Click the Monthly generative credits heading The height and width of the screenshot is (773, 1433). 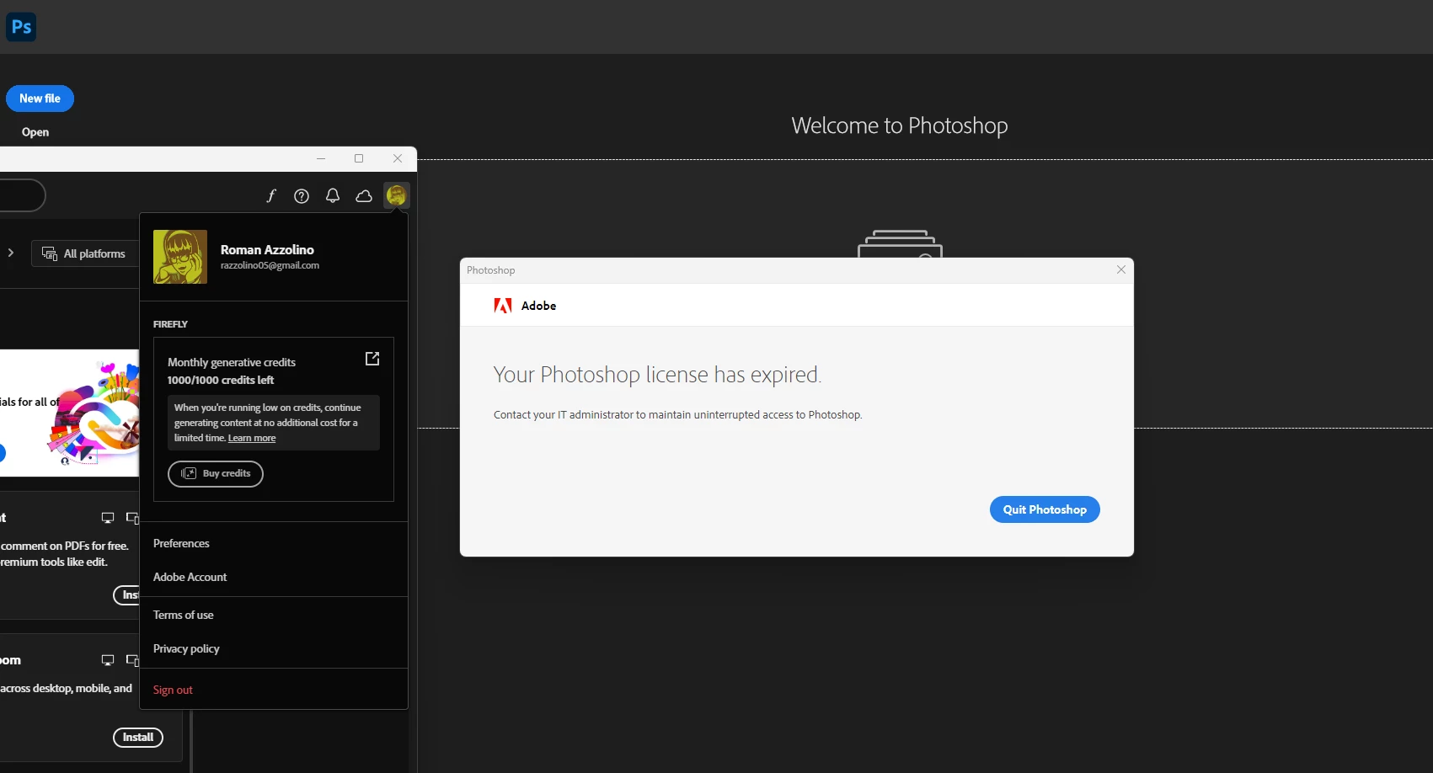tap(232, 362)
